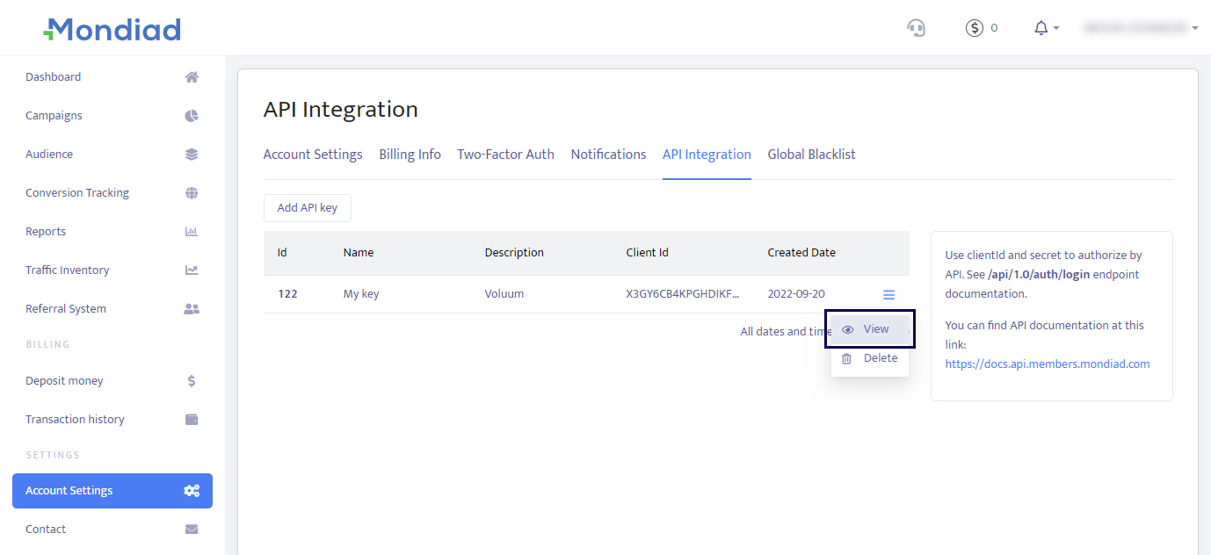Go to Dashboard in sidebar
Image resolution: width=1211 pixels, height=555 pixels.
pyautogui.click(x=54, y=77)
